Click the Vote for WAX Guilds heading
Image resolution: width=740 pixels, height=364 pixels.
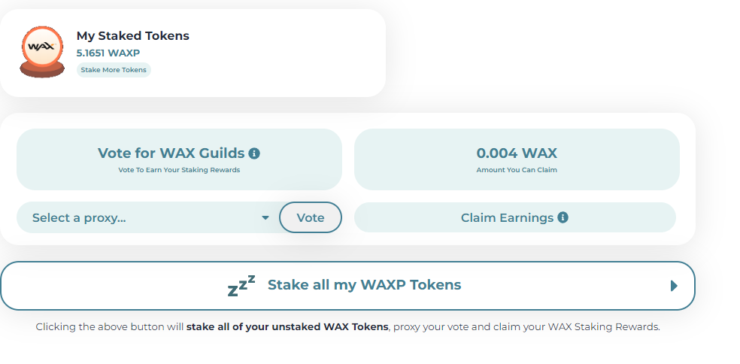pos(171,153)
